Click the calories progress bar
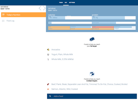 click(70, 18)
